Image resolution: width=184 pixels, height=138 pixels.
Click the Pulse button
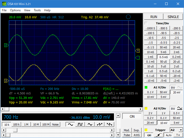coord(127,135)
